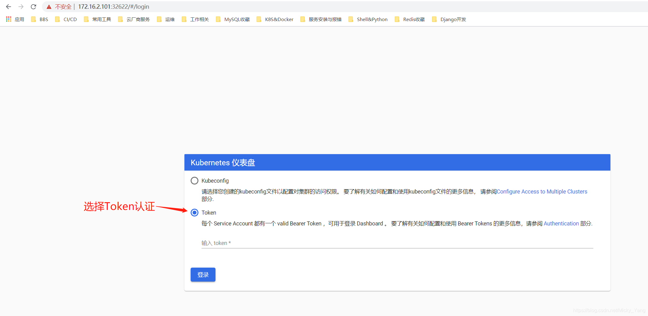Open the Authentication documentation link
This screenshot has height=316, width=648.
(561, 224)
